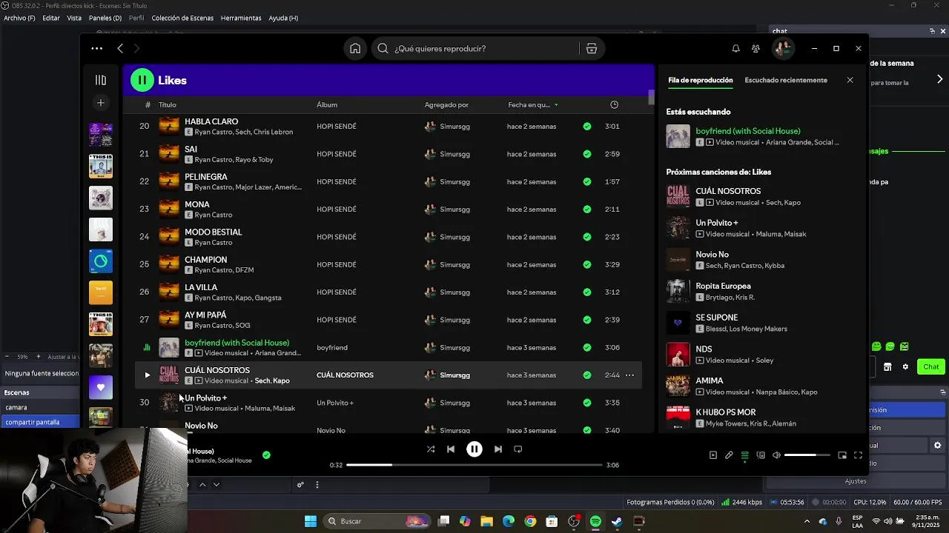Open Simurgg profile link on LA VILLA row
This screenshot has width=949, height=533.
pyautogui.click(x=454, y=292)
